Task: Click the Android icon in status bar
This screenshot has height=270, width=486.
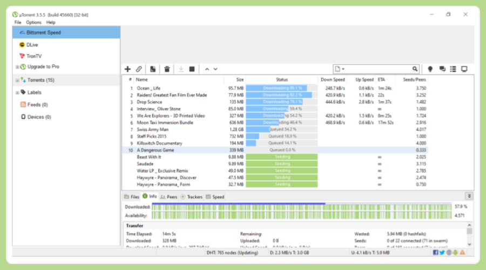Action: pos(455,252)
